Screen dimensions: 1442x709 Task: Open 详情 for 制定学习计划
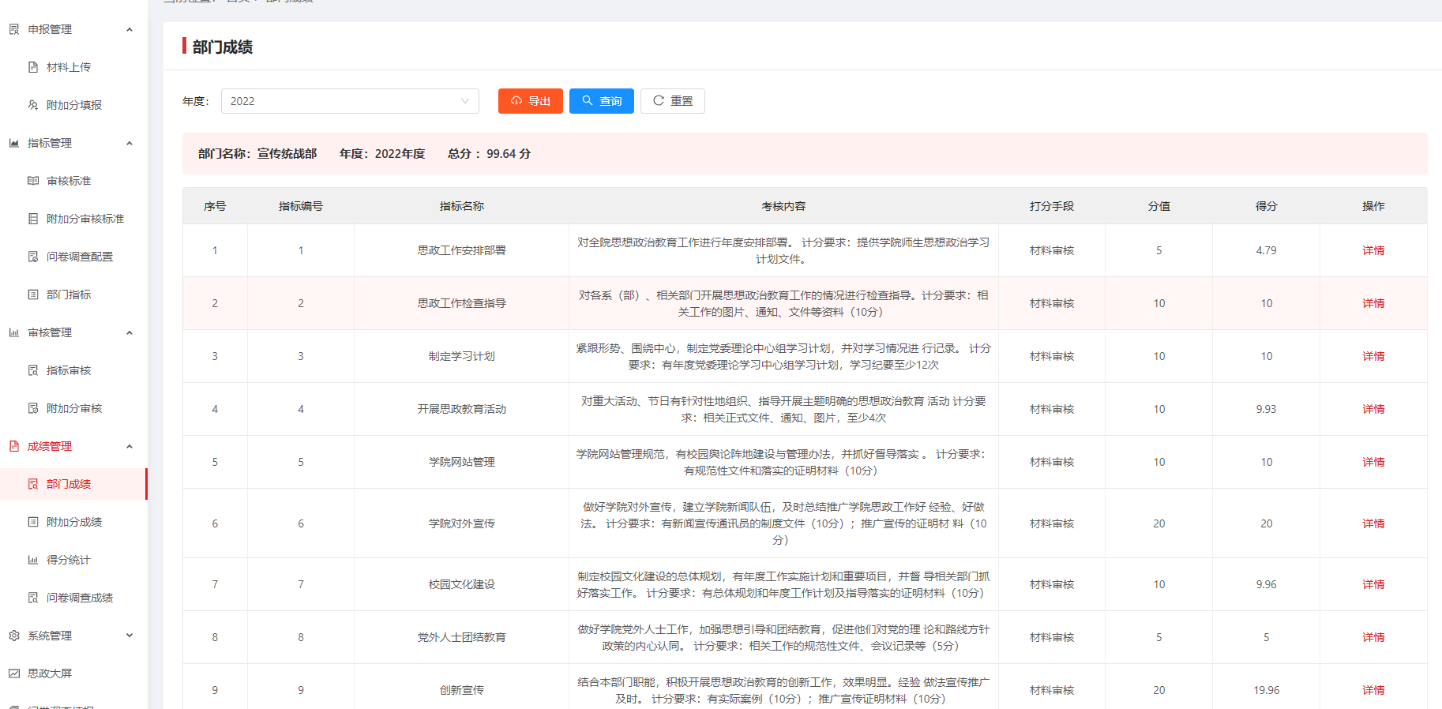tap(1373, 356)
